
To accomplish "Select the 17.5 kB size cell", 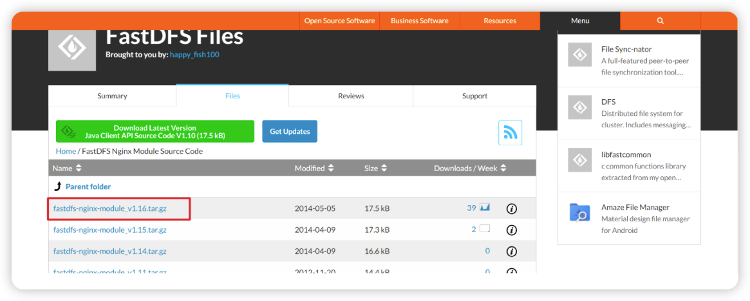I will pos(377,208).
